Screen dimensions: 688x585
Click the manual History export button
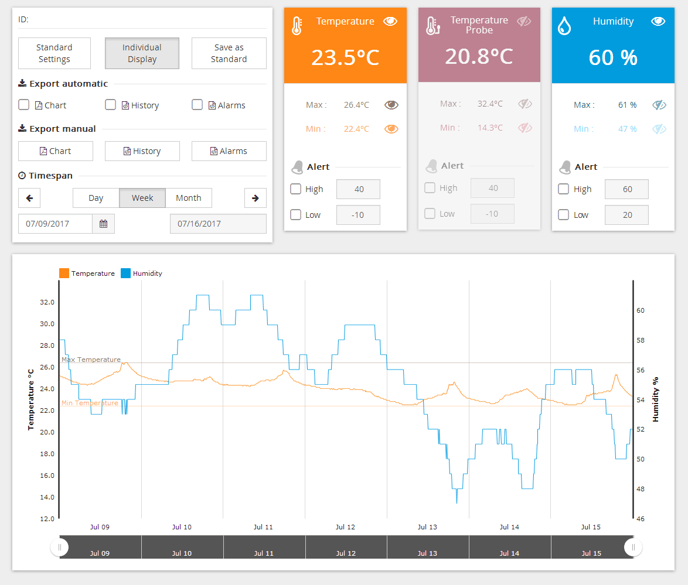point(142,151)
